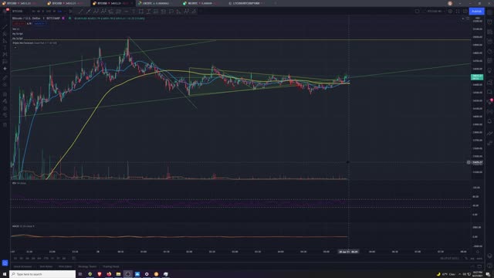494x278 pixels.
Task: Switch to the first BTCUSD tab
Action: coord(22,3)
